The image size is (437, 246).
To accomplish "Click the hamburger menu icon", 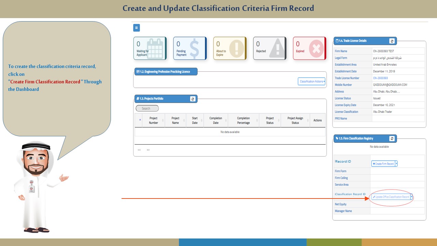I will click(136, 28).
